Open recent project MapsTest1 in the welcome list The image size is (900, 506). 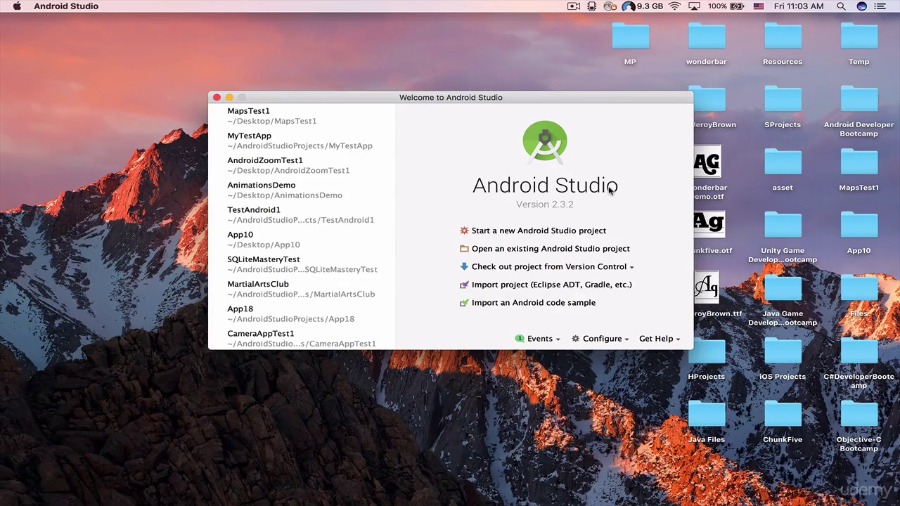pos(302,116)
